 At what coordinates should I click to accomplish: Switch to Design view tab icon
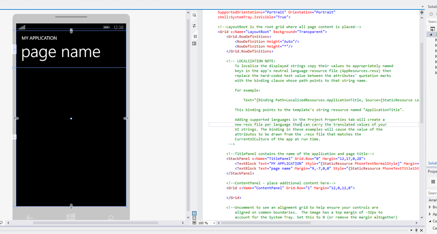click(x=194, y=44)
